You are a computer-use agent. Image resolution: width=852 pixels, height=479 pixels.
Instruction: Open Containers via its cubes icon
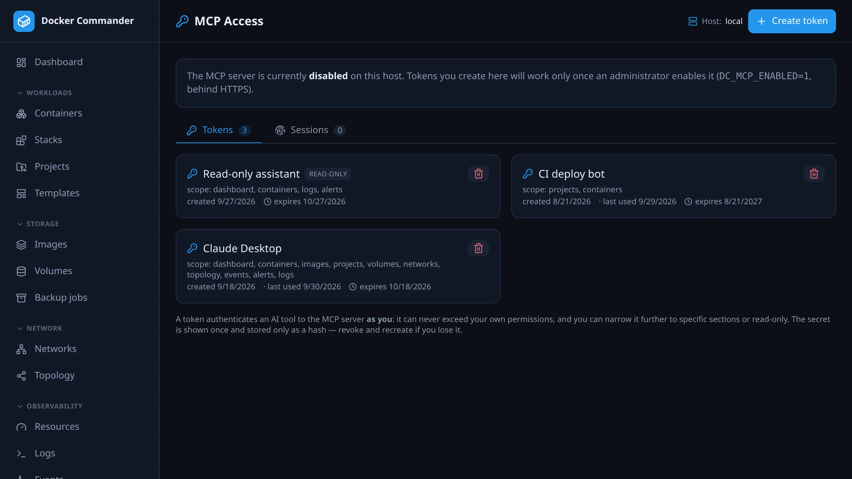pos(21,113)
